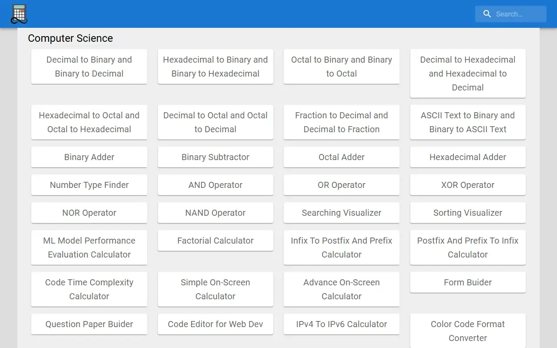Open the Question Paper Buider

[x=89, y=324]
